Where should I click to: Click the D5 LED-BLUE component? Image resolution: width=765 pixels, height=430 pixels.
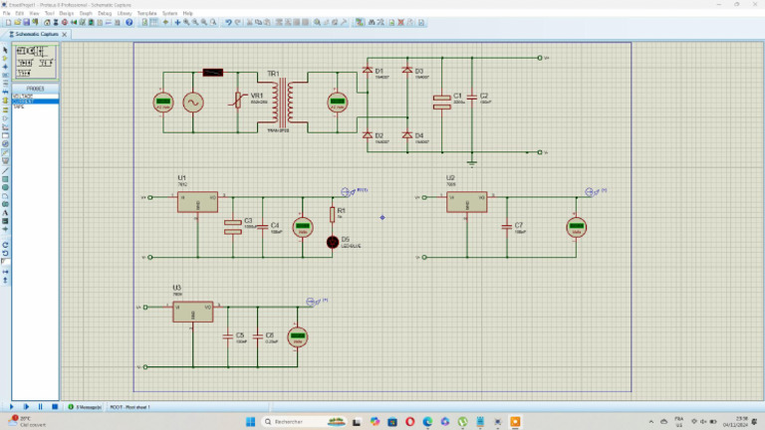pos(333,242)
